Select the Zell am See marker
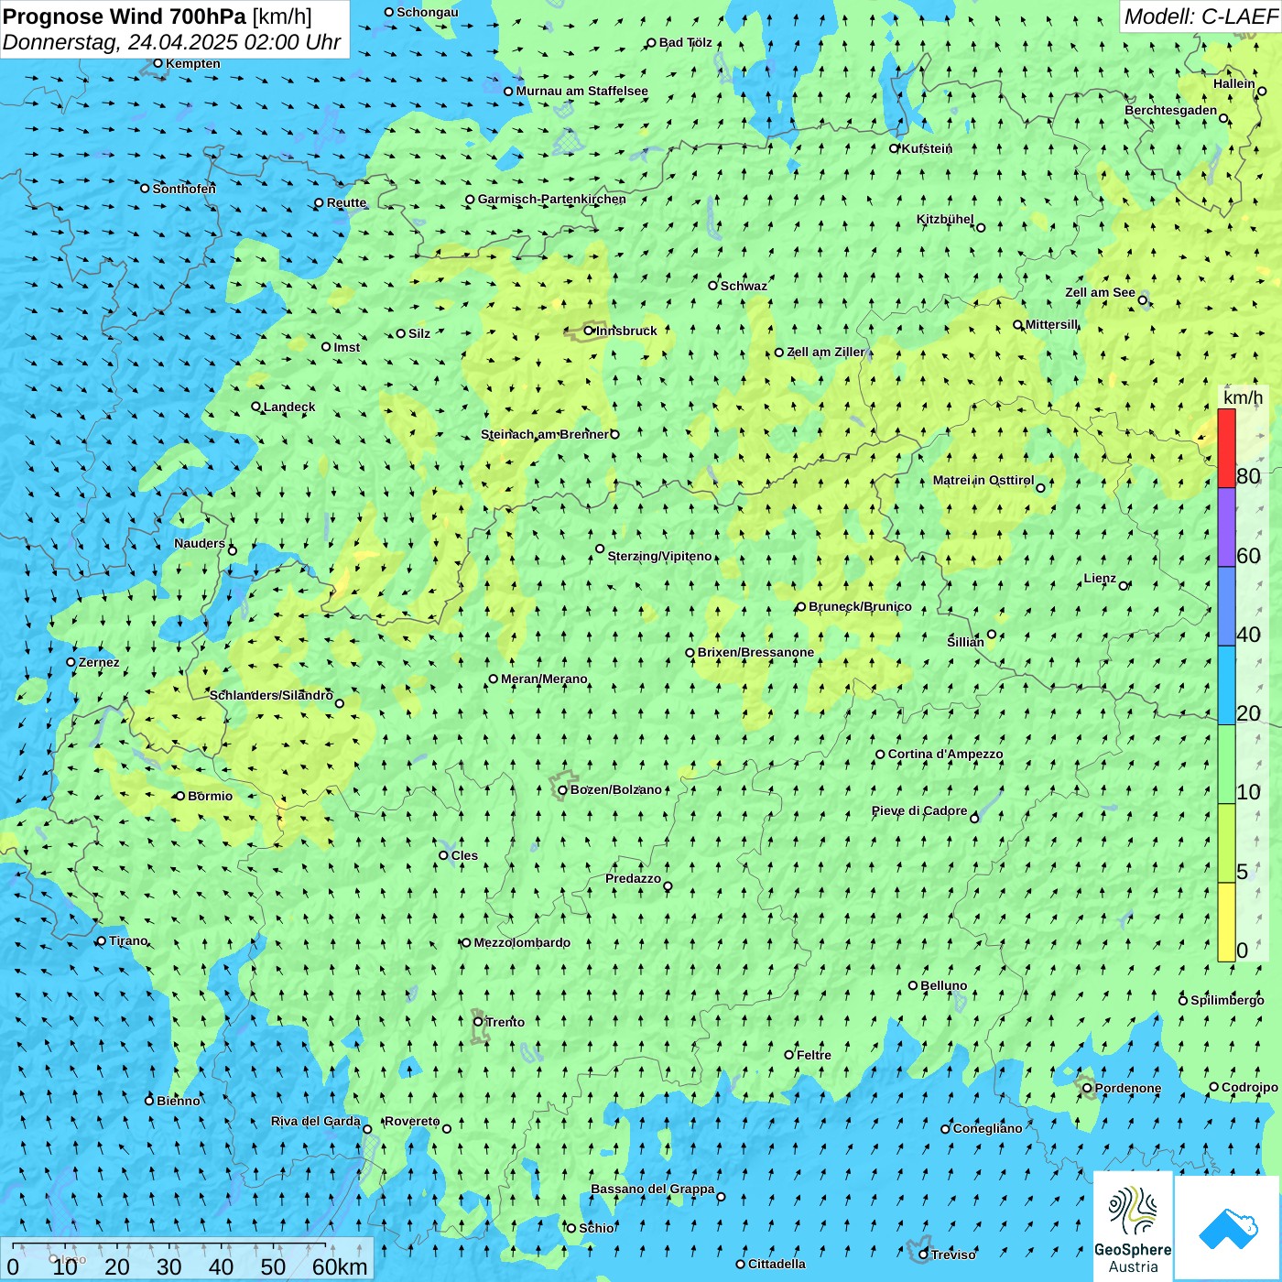This screenshot has width=1282, height=1282. coord(1142,300)
